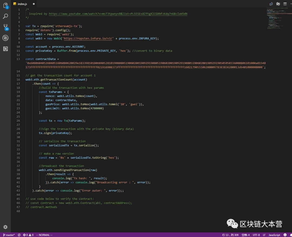Click the minimap code overview

point(279,18)
